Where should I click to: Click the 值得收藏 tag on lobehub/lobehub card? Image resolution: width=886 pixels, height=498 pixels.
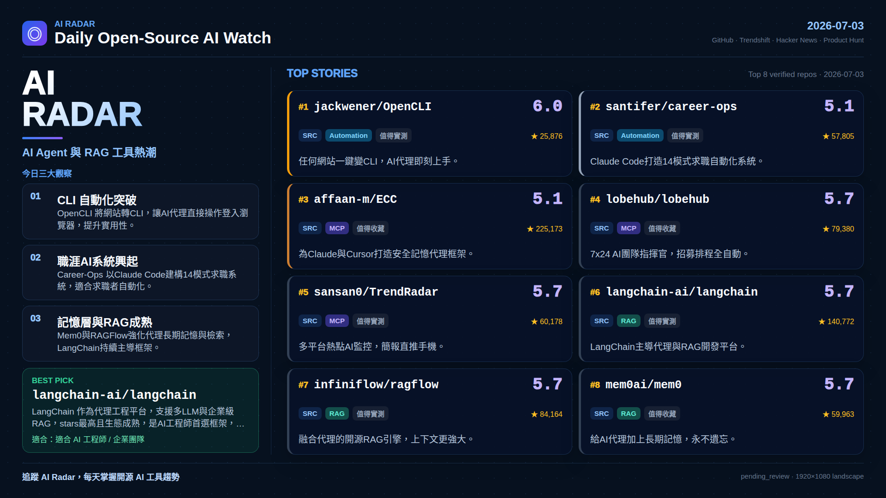pos(662,228)
